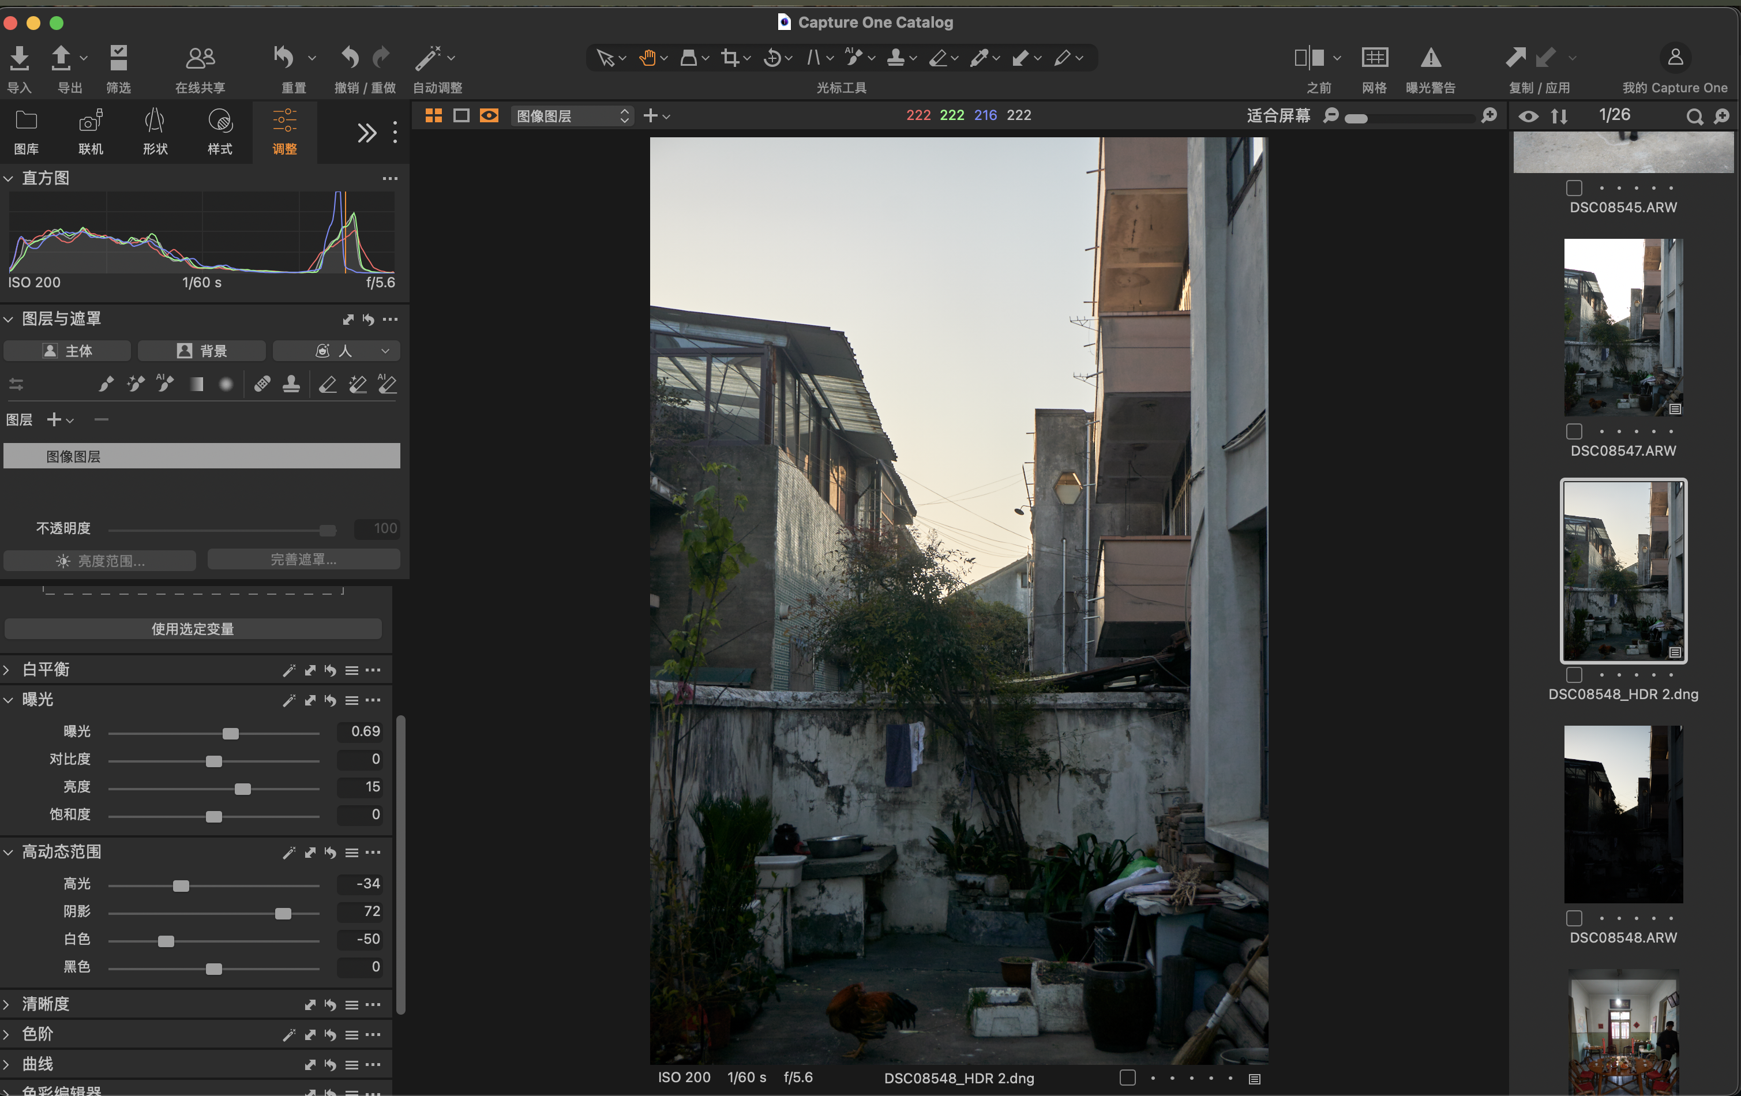Screen dimensions: 1741x1096
Task: Tick the checkbox for DSC08547.ARW
Action: [1574, 431]
